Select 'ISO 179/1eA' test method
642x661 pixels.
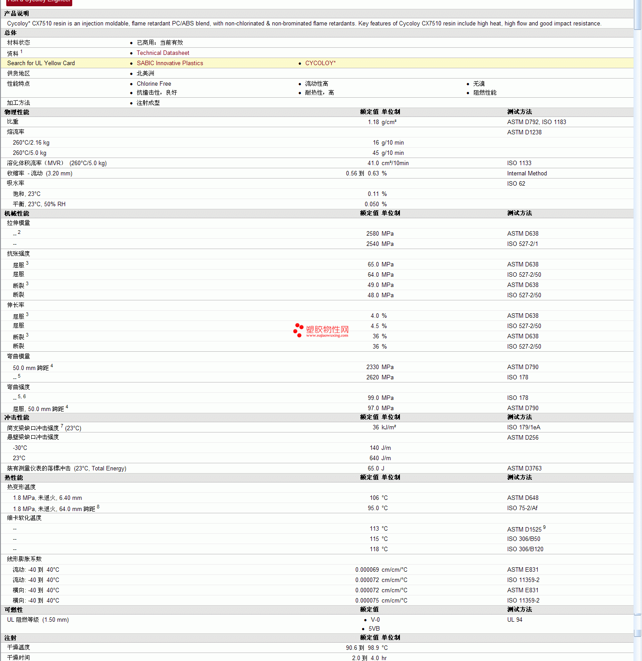(524, 427)
